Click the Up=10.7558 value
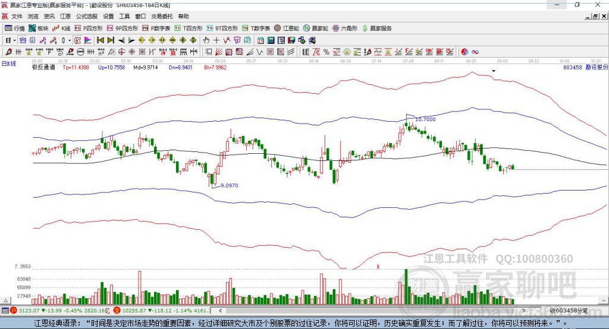Screen dimensions: 609x329 (x=111, y=67)
